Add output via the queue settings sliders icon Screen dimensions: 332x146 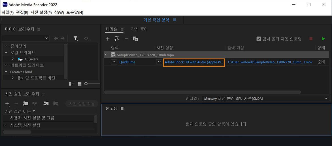coord(117,39)
